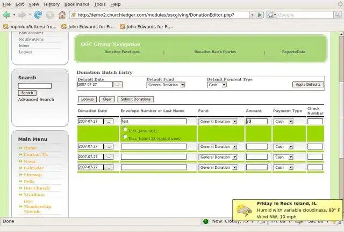The height and width of the screenshot is (232, 344).
Task: Open Fund dropdown in the second donation row
Action: tap(218, 147)
